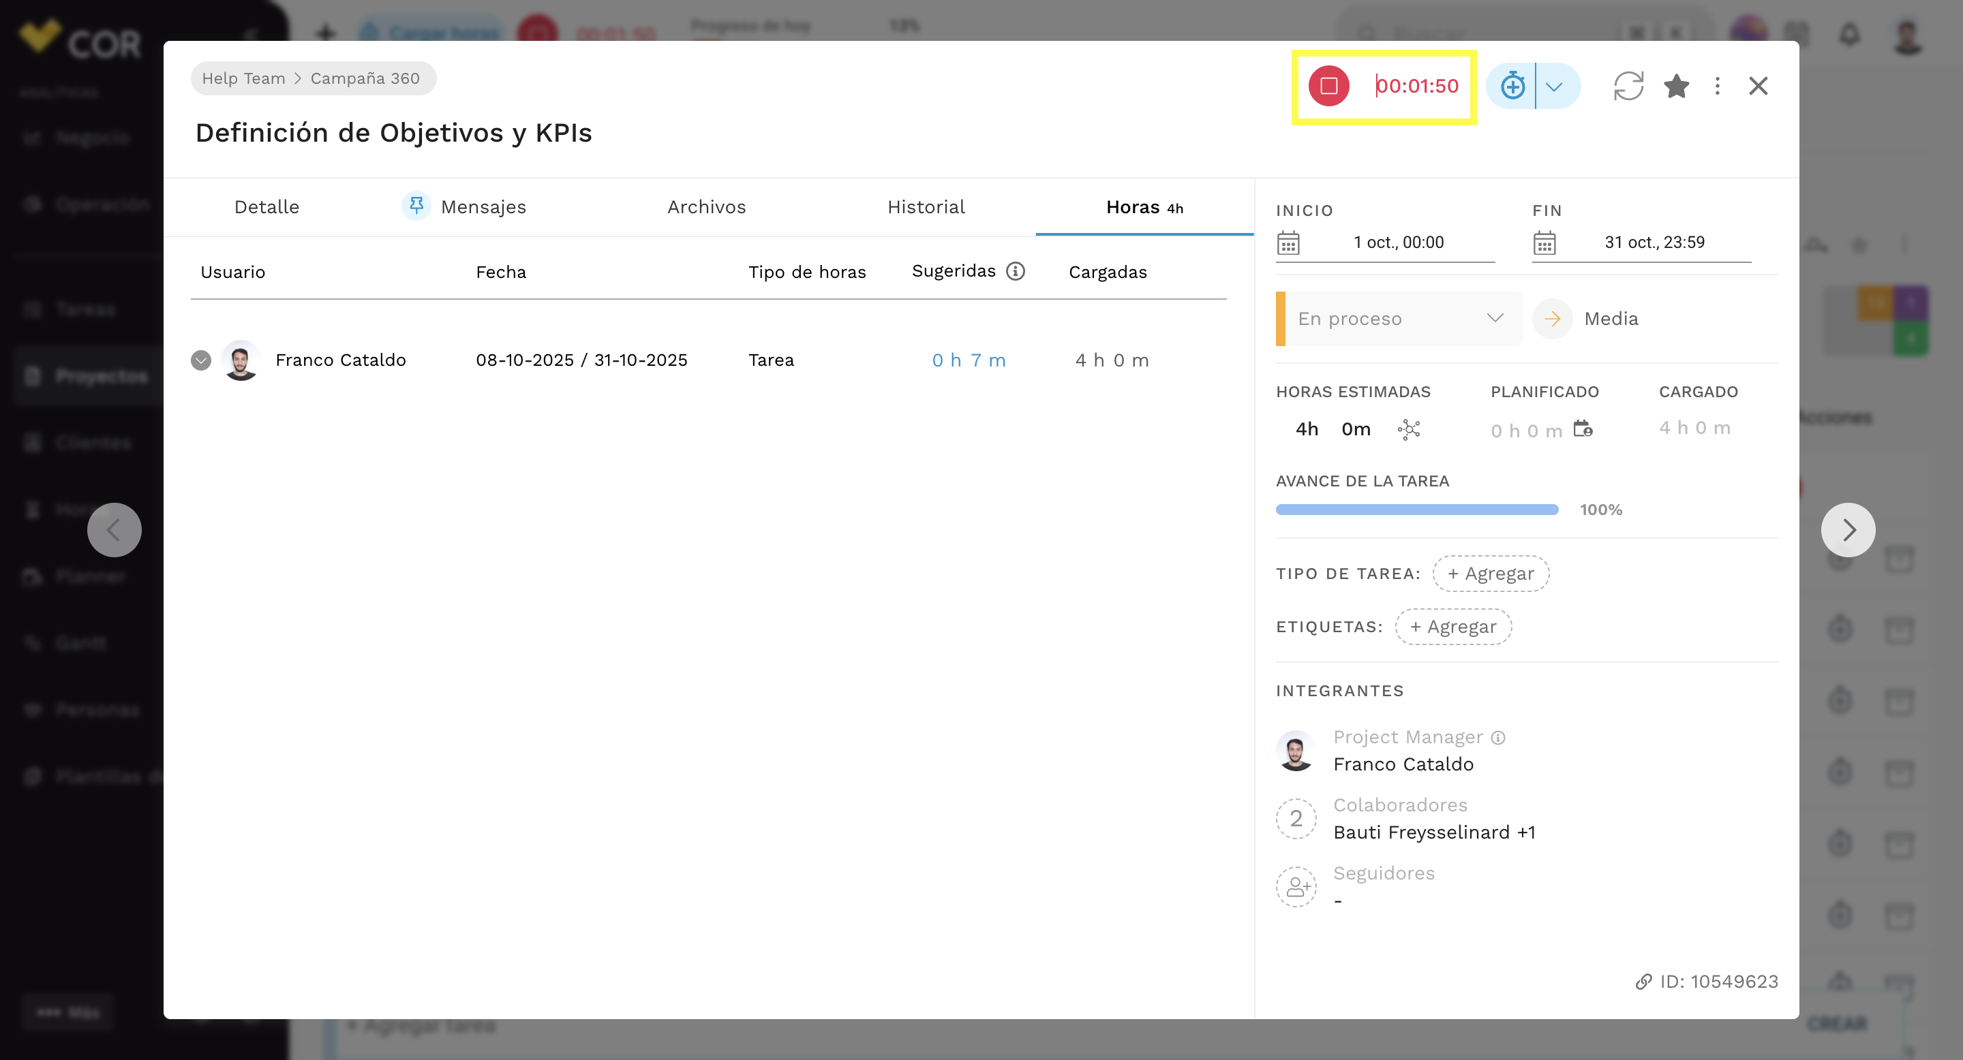The image size is (1963, 1060).
Task: Open Project Manager Franco Cataldo avatar
Action: click(1296, 751)
